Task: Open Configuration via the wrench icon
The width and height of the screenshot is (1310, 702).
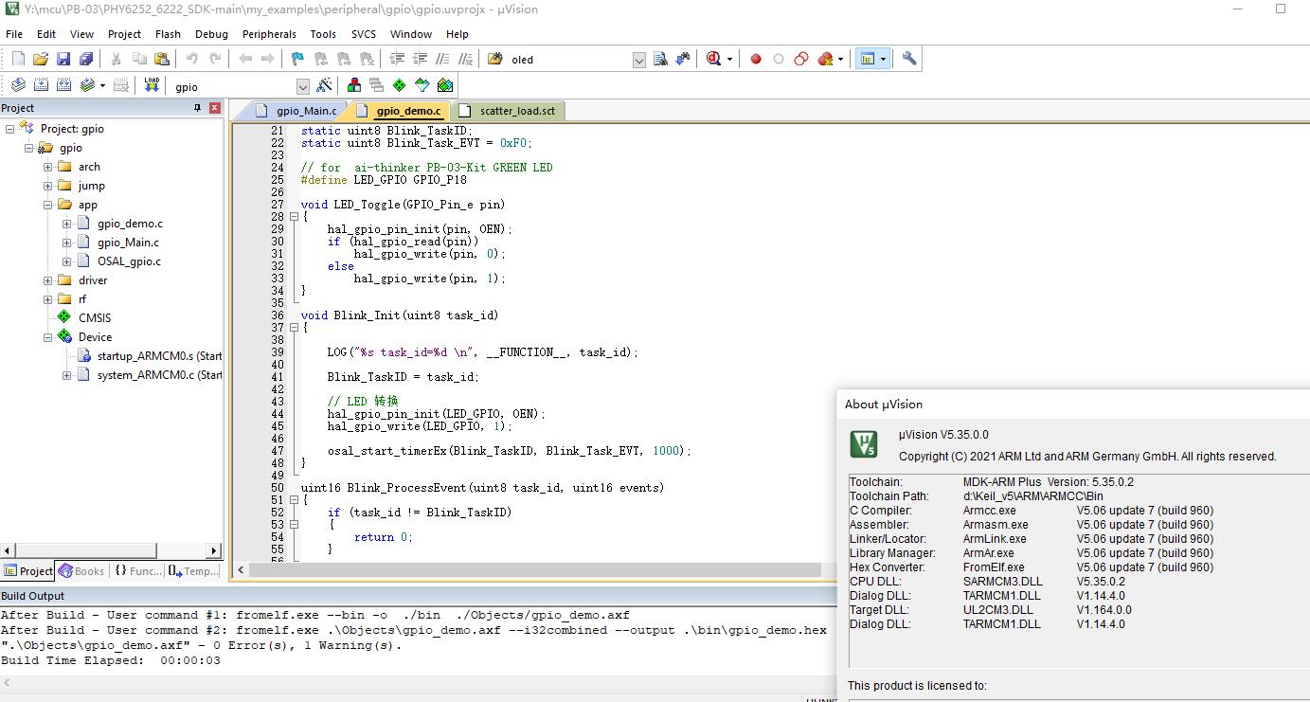Action: [x=909, y=59]
